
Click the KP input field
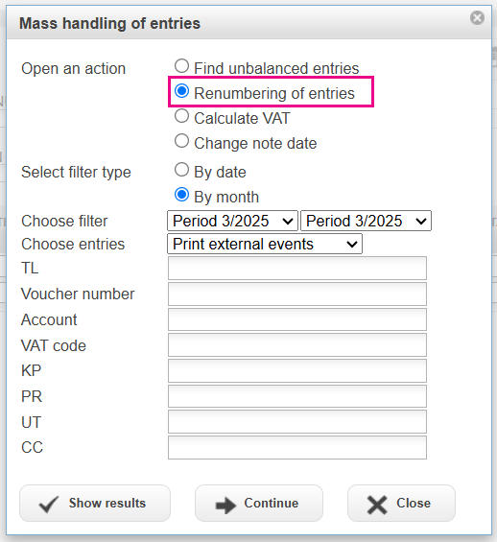point(297,370)
